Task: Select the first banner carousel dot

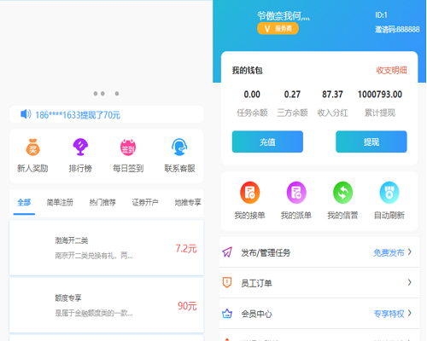Action: pyautogui.click(x=96, y=94)
